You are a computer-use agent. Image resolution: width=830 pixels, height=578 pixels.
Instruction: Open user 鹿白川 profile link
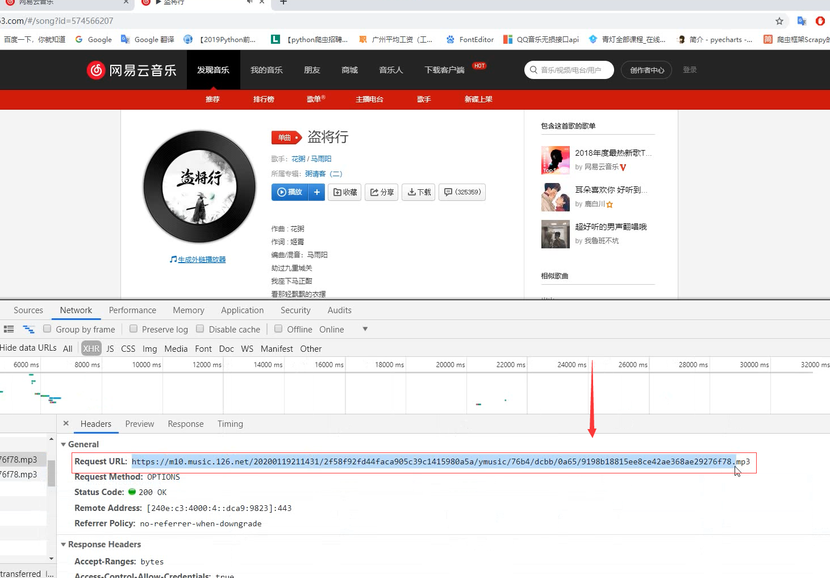595,204
